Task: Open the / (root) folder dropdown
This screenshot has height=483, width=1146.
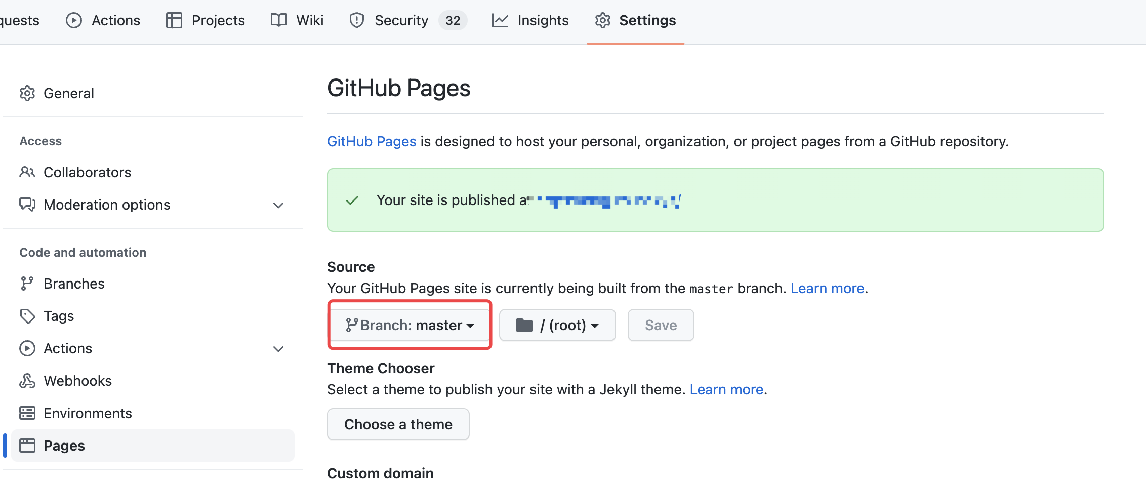Action: tap(557, 325)
